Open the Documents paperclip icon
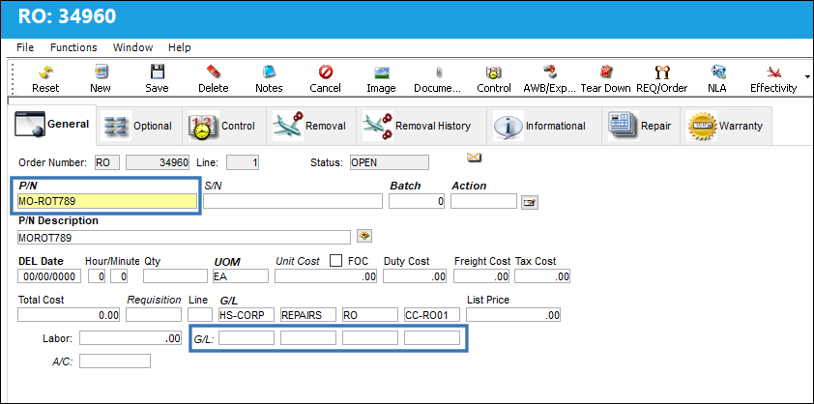Viewport: 814px width, 404px height. 438,72
